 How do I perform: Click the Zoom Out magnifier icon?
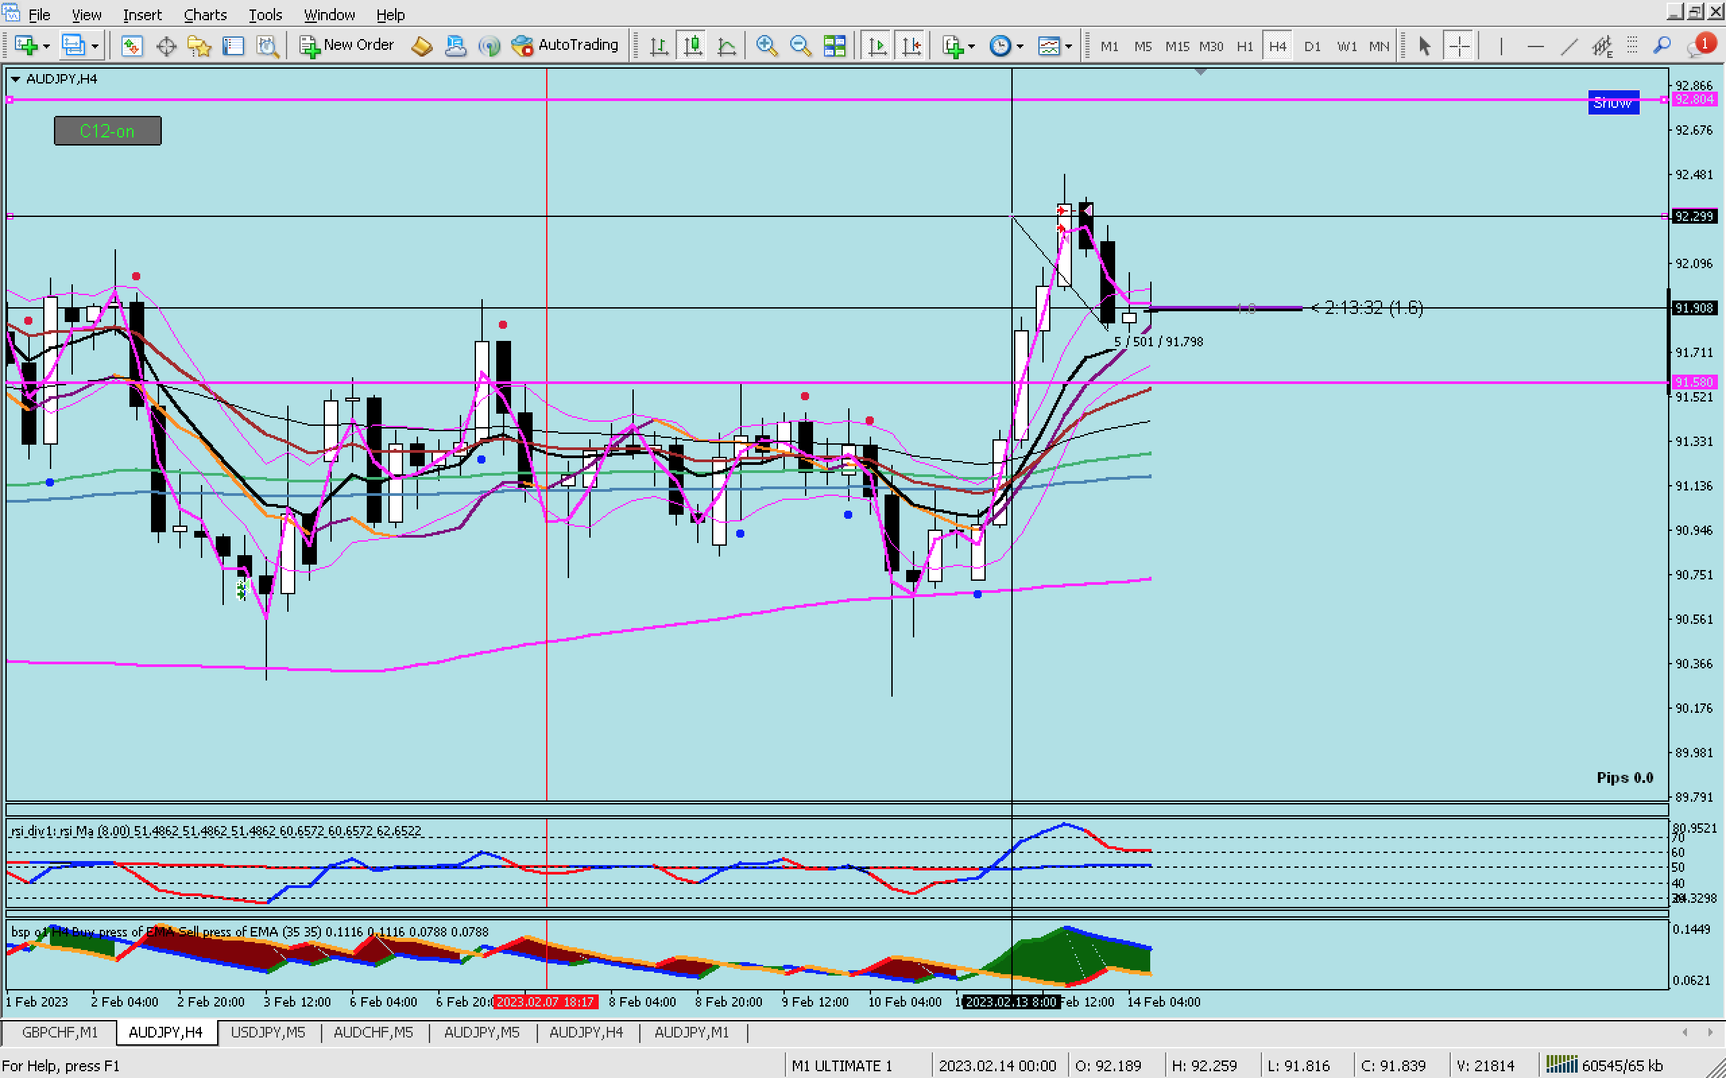(x=800, y=46)
